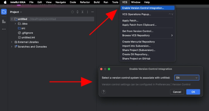
Task: Open the Build menu
Action: point(97,2)
